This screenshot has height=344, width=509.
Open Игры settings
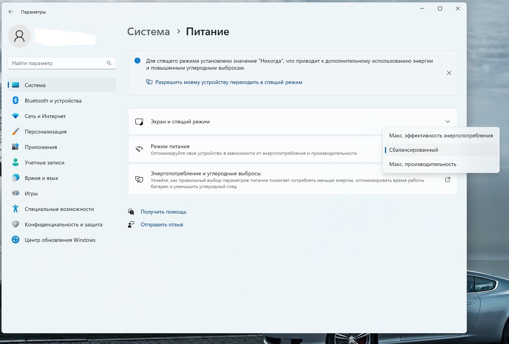(x=62, y=193)
